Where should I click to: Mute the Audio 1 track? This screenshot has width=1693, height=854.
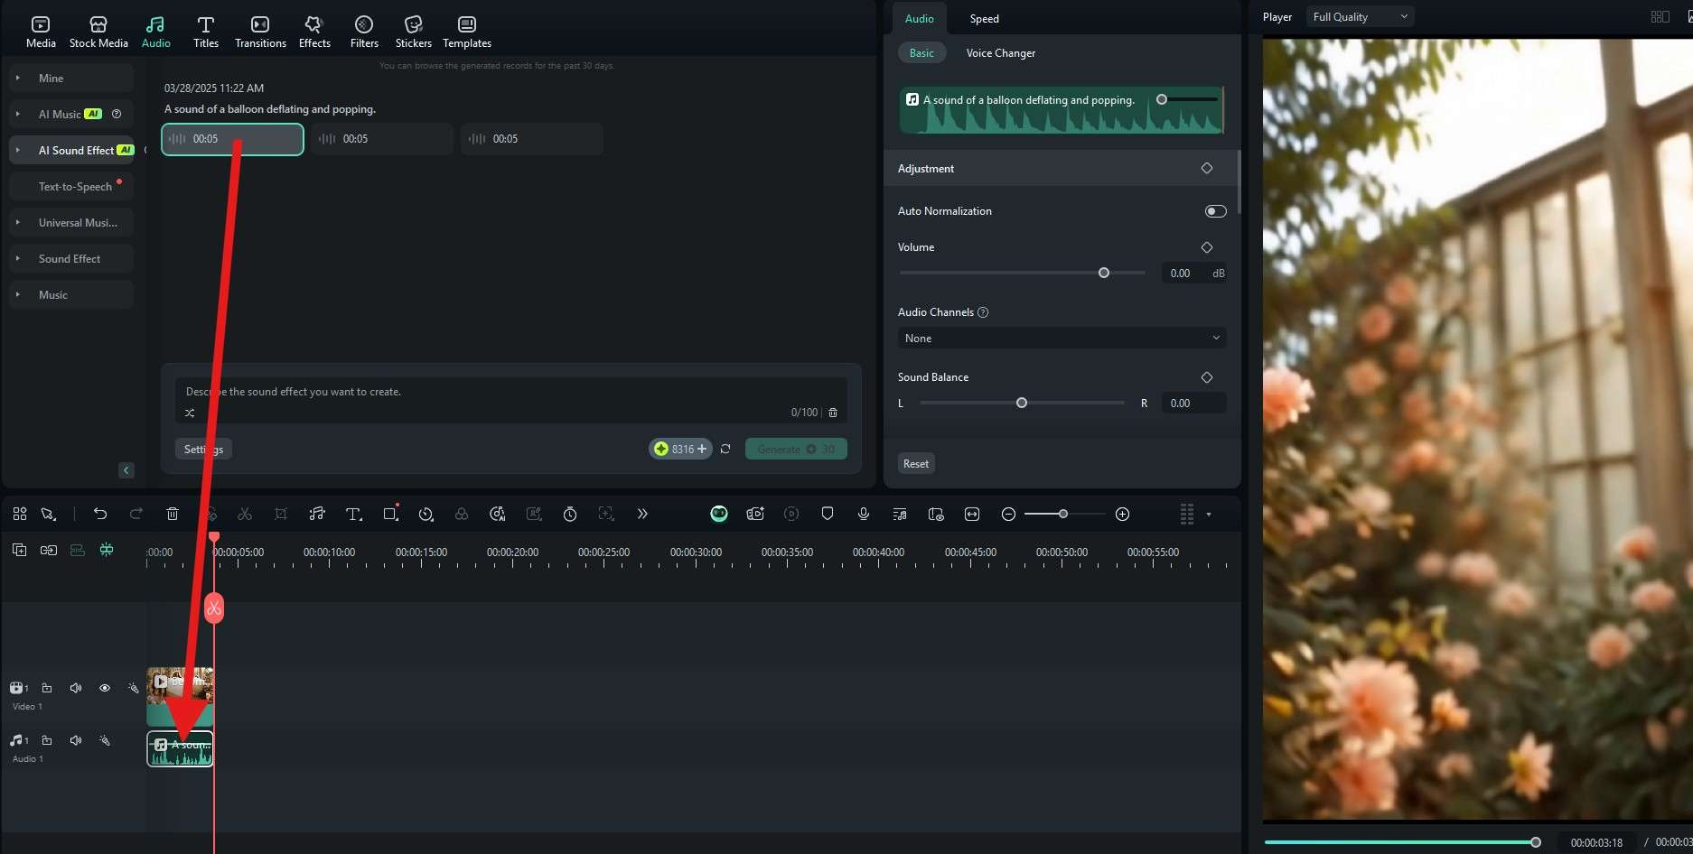pos(76,740)
